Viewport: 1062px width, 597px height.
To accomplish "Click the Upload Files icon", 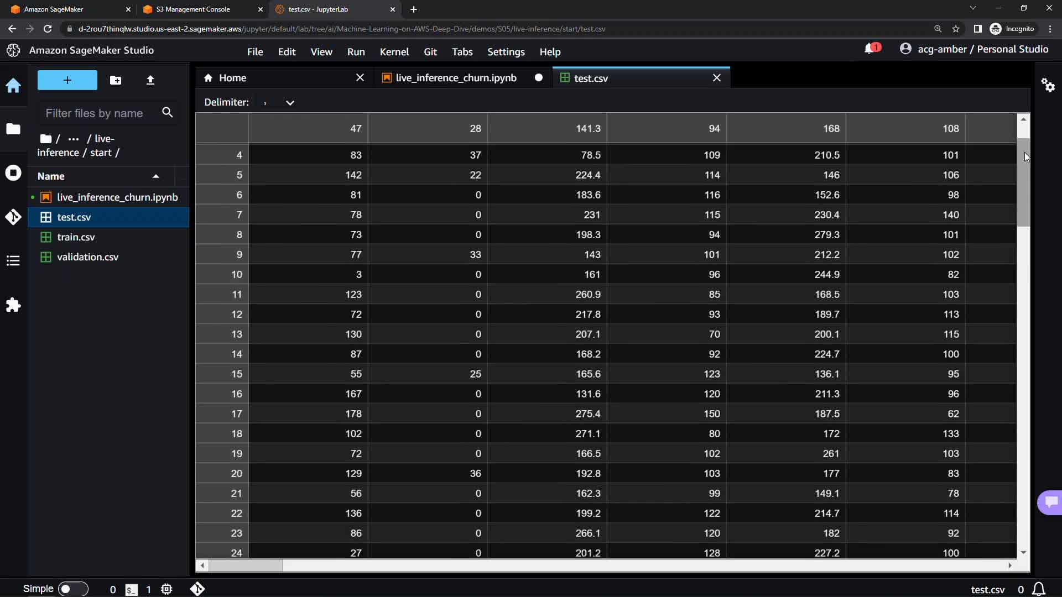I will pos(150,80).
